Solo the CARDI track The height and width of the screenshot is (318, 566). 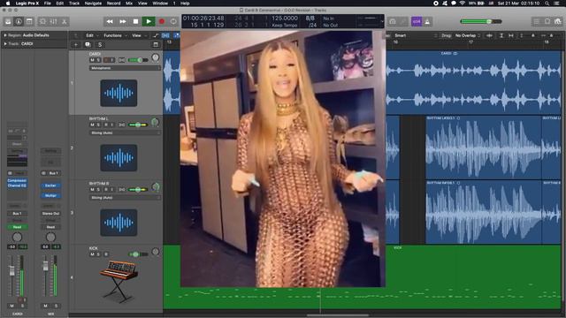pos(98,60)
